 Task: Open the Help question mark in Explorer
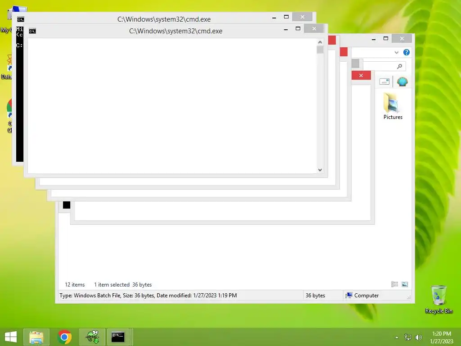click(407, 52)
